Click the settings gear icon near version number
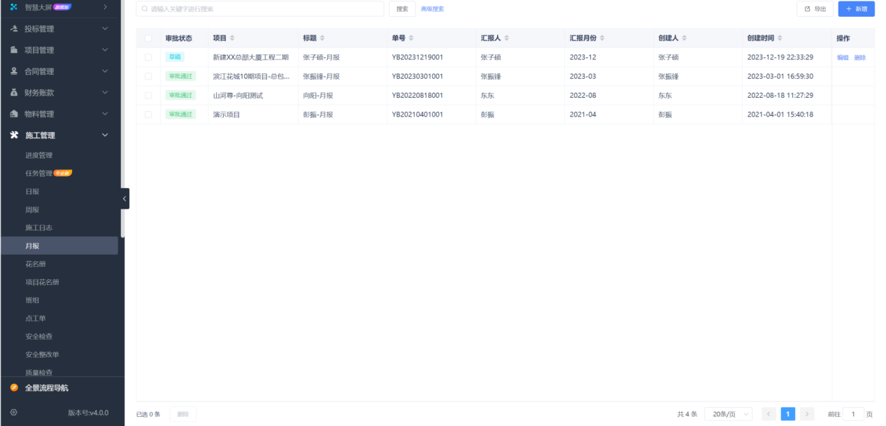The height and width of the screenshot is (426, 886). [x=14, y=413]
